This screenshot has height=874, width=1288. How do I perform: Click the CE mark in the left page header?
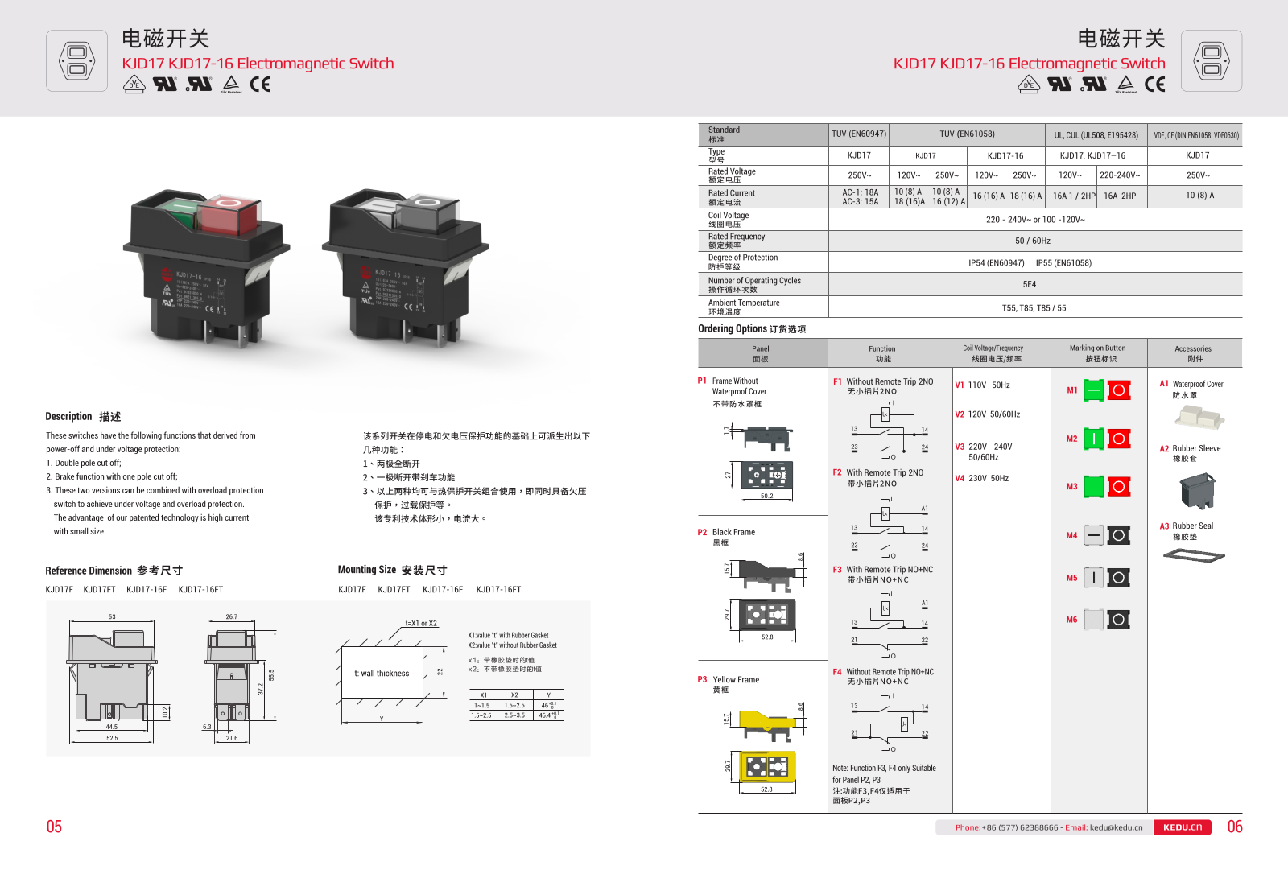click(x=260, y=85)
